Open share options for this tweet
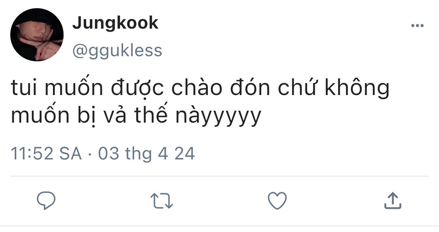The height and width of the screenshot is (232, 439). (393, 200)
